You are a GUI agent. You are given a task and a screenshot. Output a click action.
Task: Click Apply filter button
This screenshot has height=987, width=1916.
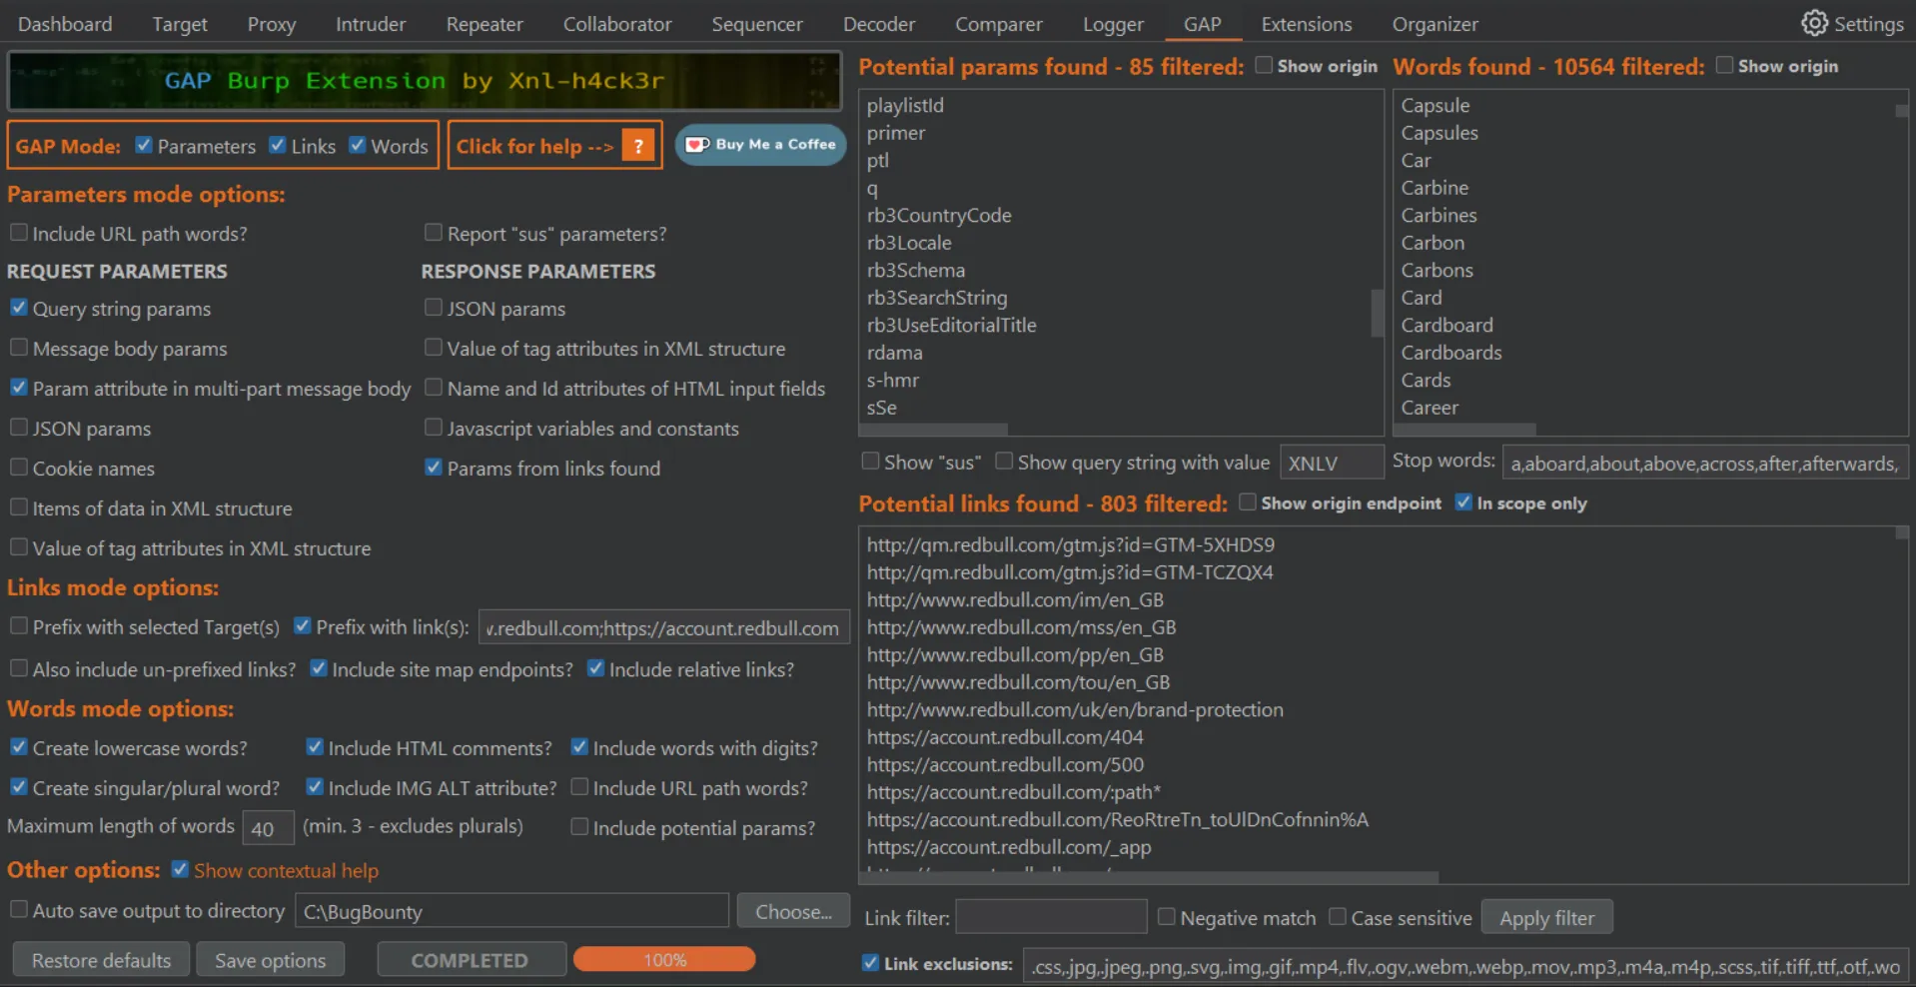1546,917
